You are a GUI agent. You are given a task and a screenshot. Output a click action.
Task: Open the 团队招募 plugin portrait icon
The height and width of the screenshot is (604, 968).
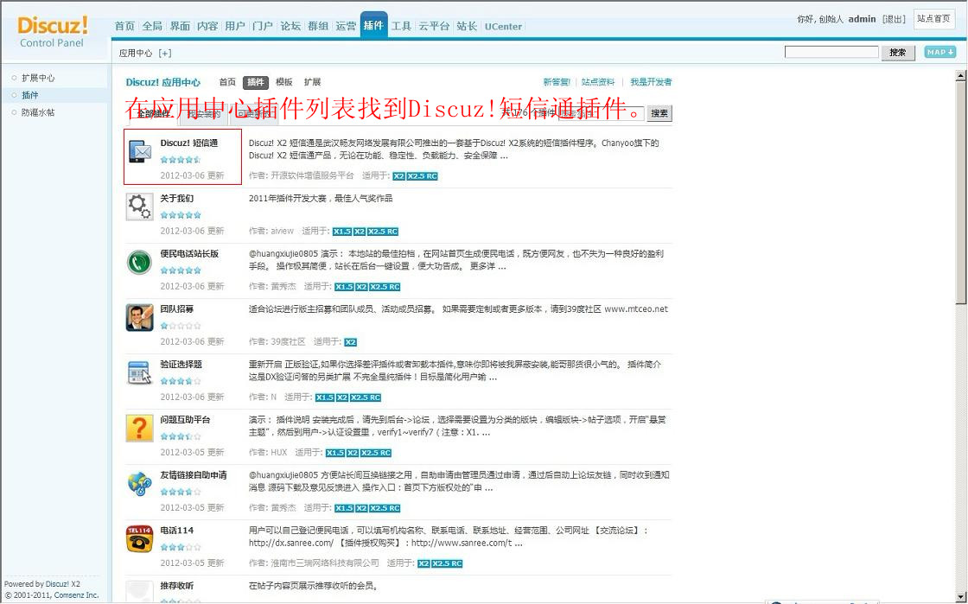click(x=139, y=318)
